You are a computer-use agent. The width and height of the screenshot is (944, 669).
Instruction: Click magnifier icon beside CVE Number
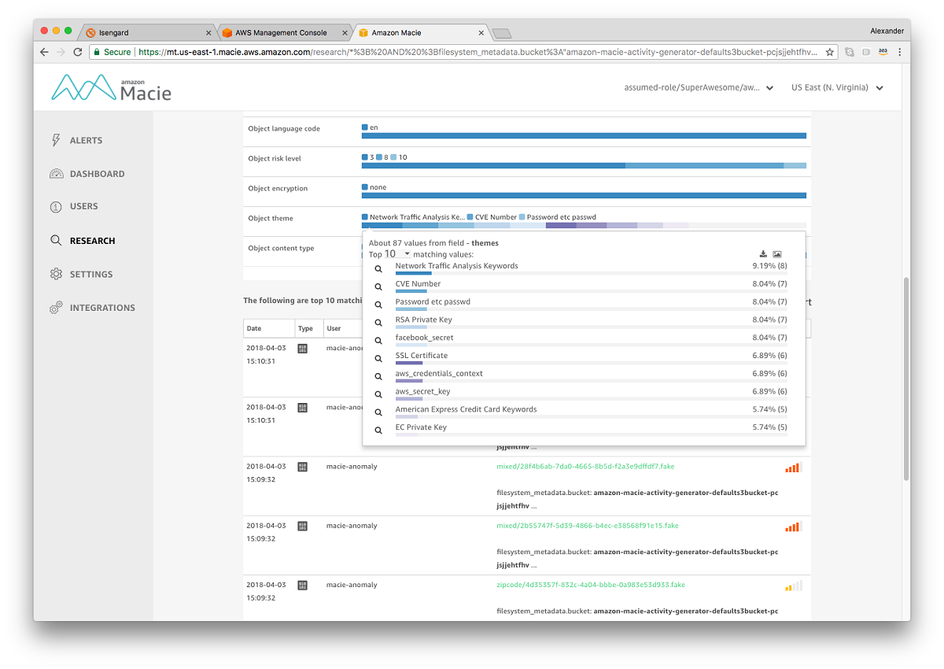(378, 287)
